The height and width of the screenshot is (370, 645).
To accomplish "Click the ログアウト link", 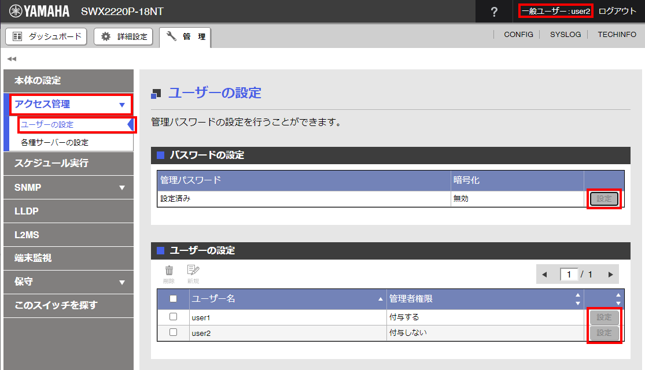I will 617,12.
